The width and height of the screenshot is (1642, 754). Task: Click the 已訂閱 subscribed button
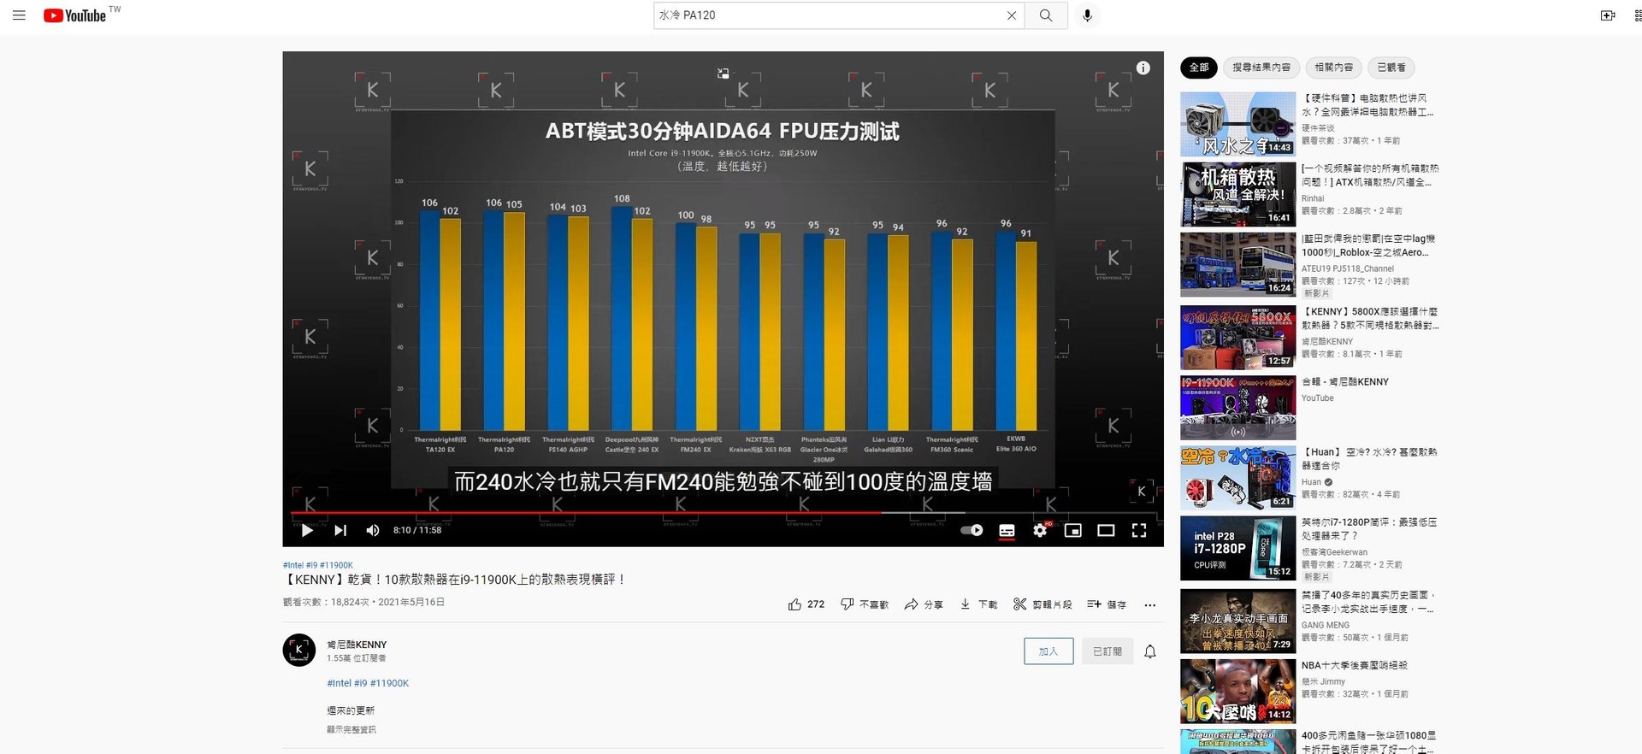1107,651
